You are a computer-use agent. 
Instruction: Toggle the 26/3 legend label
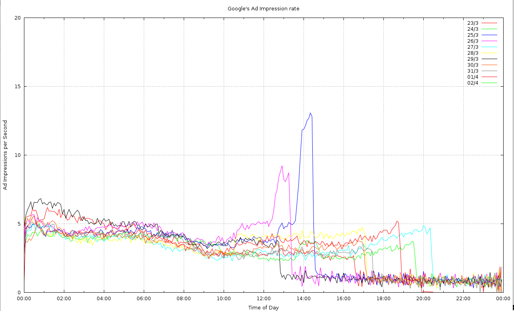(x=472, y=41)
